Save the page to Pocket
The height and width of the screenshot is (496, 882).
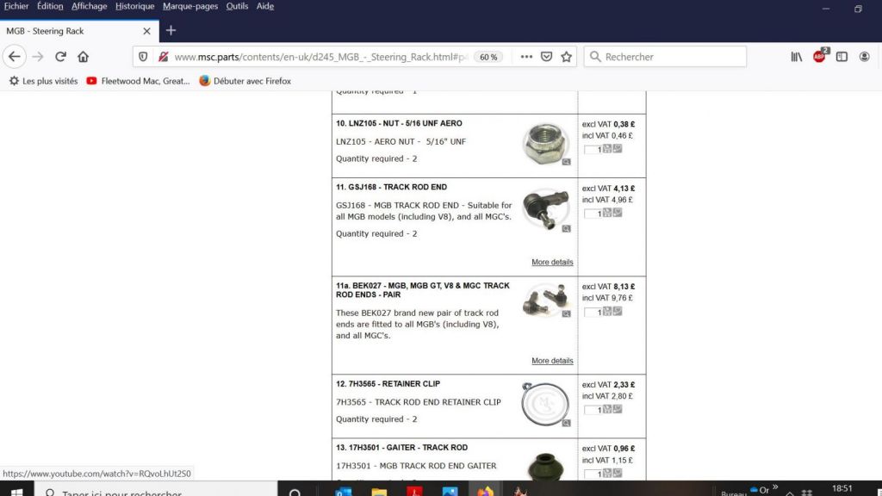pos(546,57)
